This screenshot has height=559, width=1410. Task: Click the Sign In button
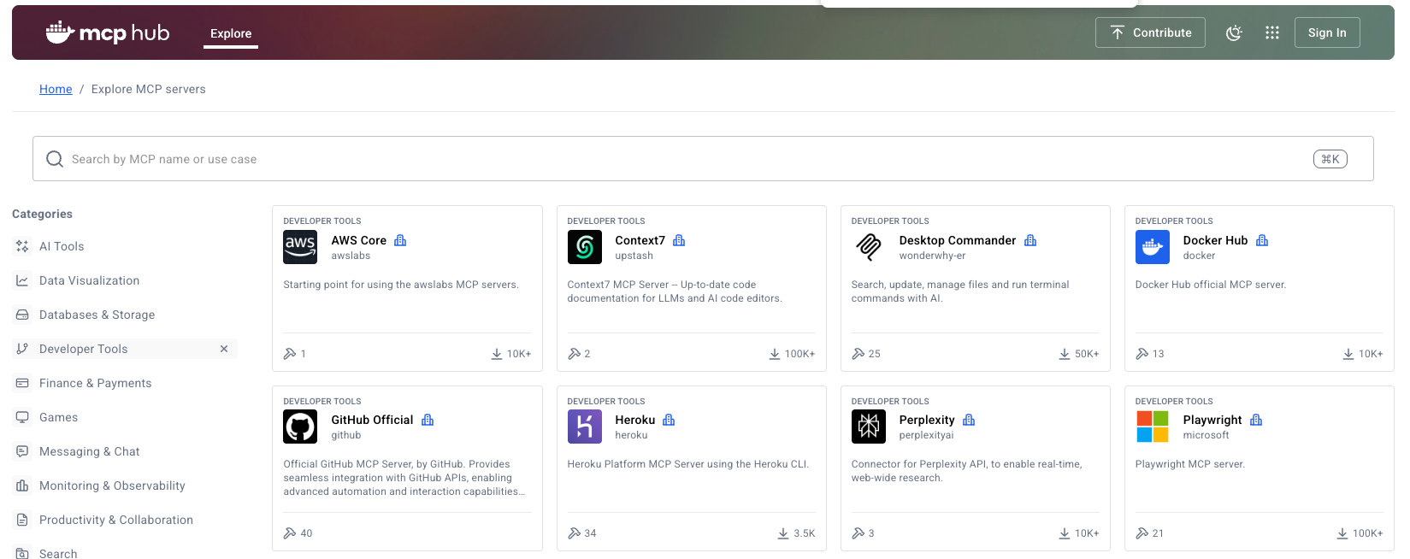coord(1327,32)
